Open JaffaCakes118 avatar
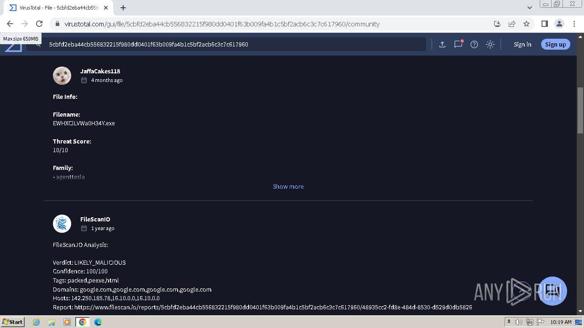Viewport: 584px width, 328px height. click(x=62, y=76)
